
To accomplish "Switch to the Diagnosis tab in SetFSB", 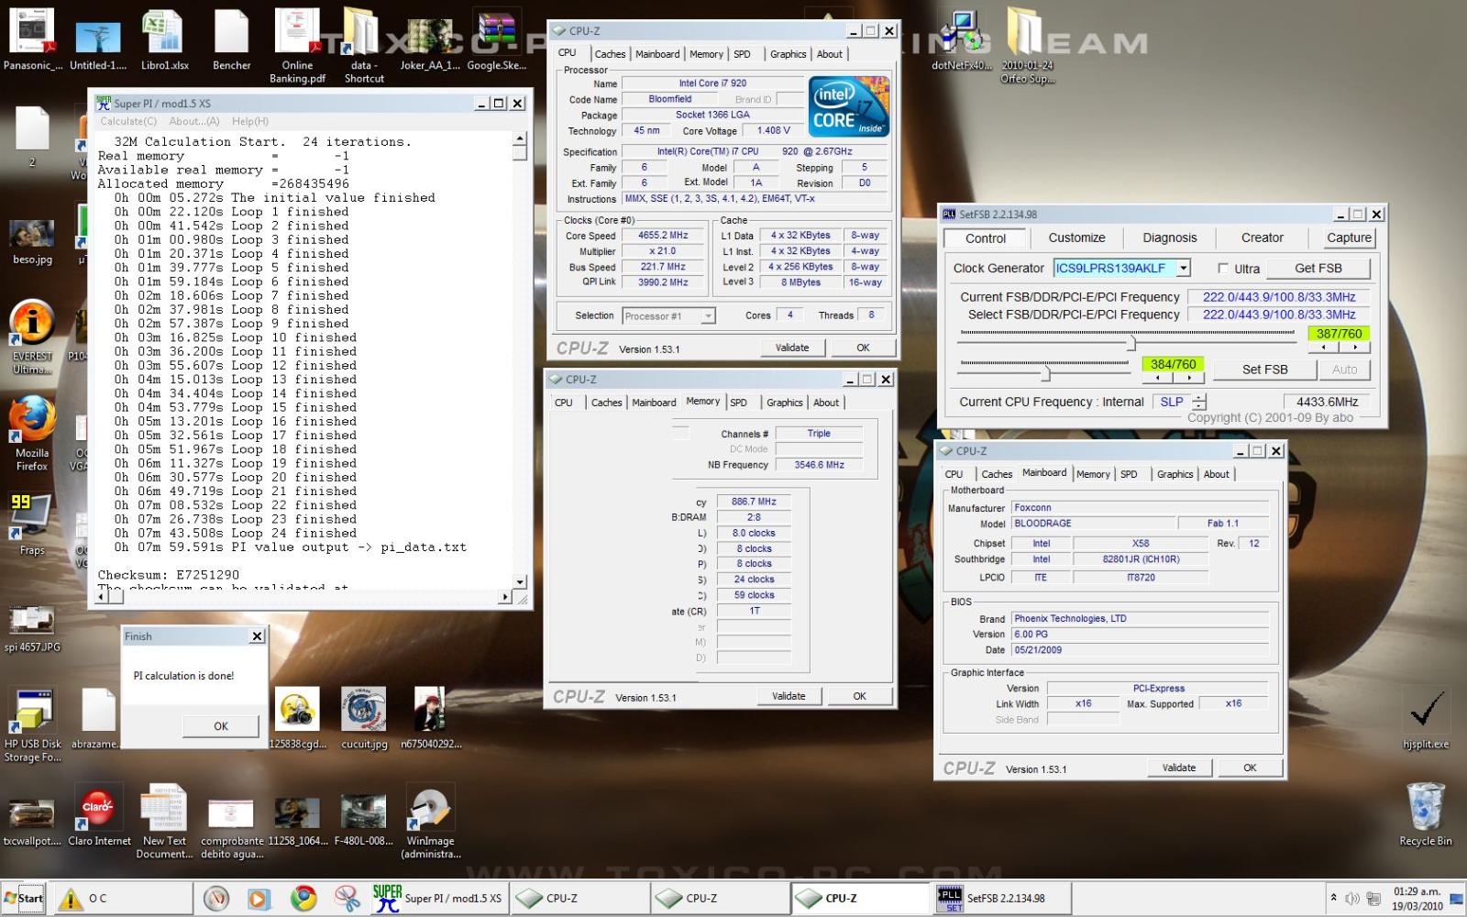I will pyautogui.click(x=1170, y=238).
